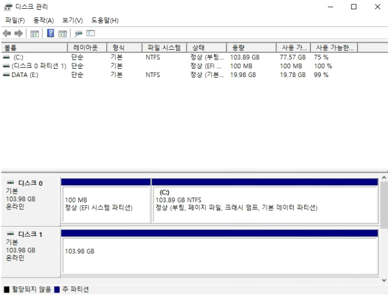The image size is (388, 296).
Task: Click the checklist settings toolbar icon
Action: pos(90,33)
